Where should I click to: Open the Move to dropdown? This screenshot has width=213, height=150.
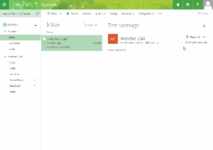coord(128,14)
